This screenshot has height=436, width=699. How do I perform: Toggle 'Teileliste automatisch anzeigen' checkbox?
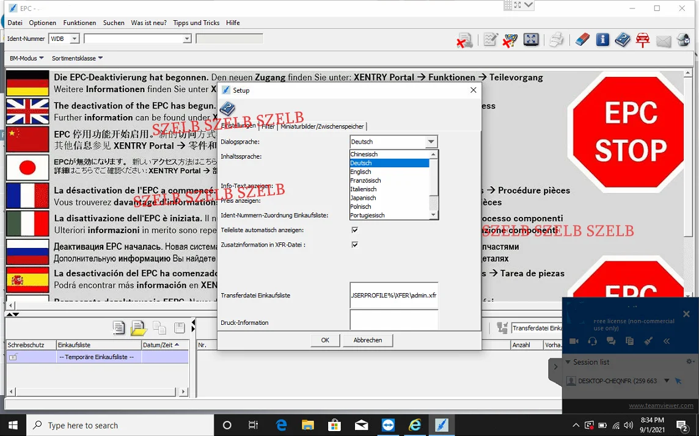click(355, 230)
